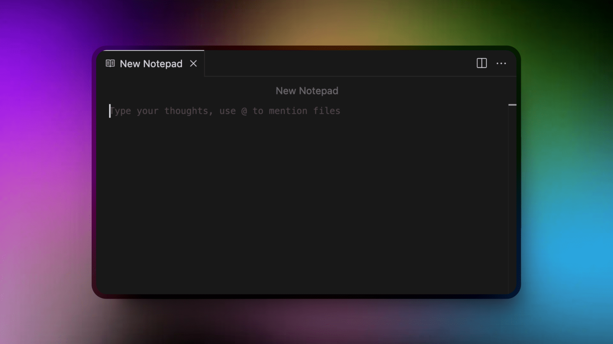Click the text cursor at line start

pos(110,111)
